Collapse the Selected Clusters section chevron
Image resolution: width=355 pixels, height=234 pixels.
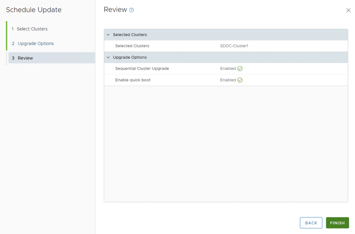coord(108,35)
